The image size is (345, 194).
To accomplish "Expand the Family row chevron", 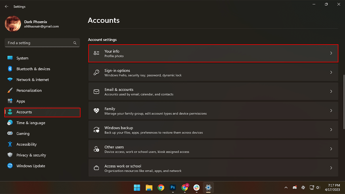I will (x=331, y=111).
